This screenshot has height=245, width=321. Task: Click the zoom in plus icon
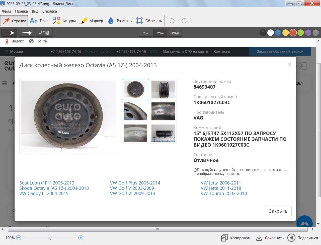[81, 238]
